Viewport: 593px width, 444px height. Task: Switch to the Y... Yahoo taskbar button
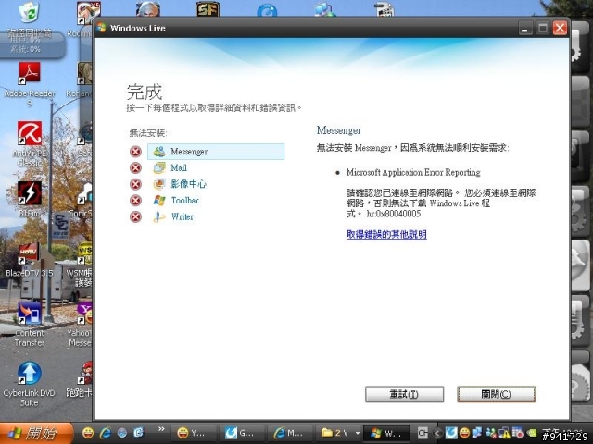point(193,434)
